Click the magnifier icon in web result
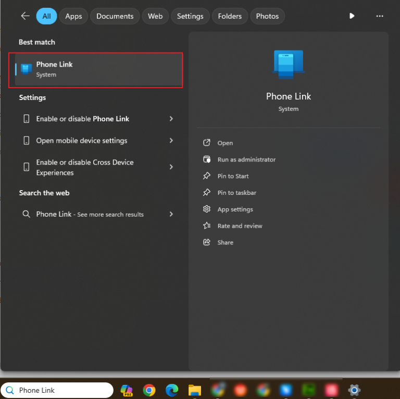Viewport: 400px width, 399px height. pos(26,214)
